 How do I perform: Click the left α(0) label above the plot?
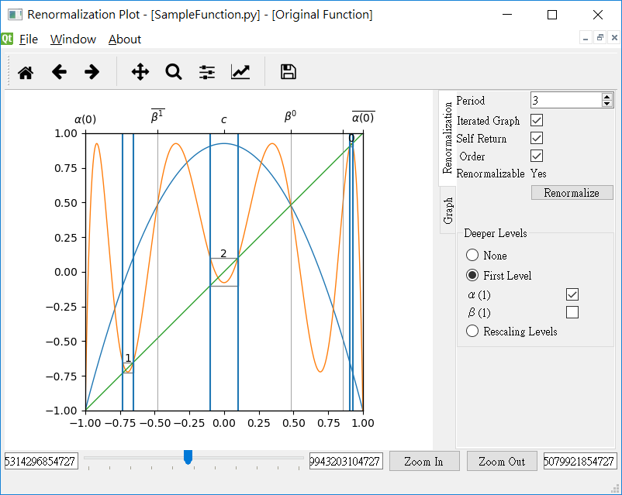click(x=85, y=119)
